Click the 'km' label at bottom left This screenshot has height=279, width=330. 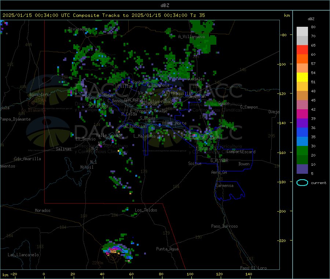[5, 275]
